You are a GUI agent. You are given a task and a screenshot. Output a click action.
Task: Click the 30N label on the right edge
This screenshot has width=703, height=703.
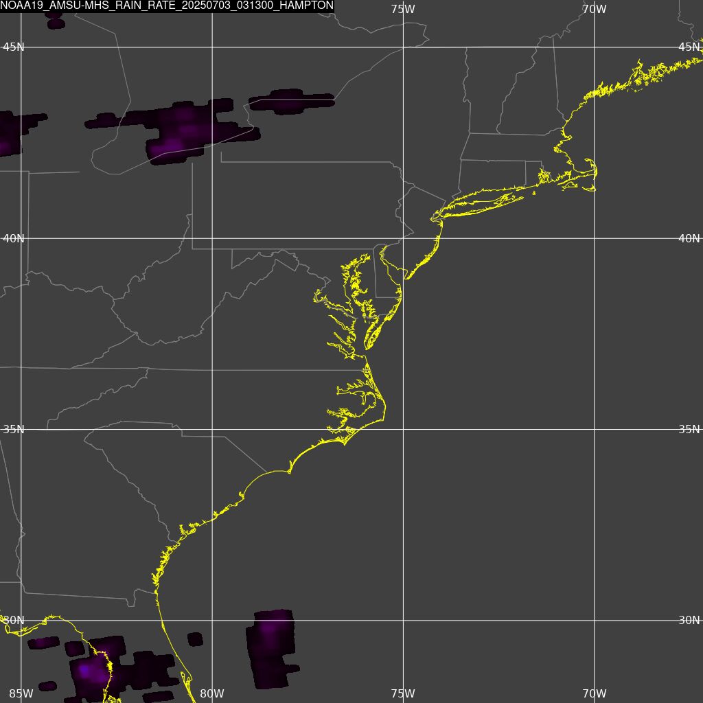coord(689,621)
